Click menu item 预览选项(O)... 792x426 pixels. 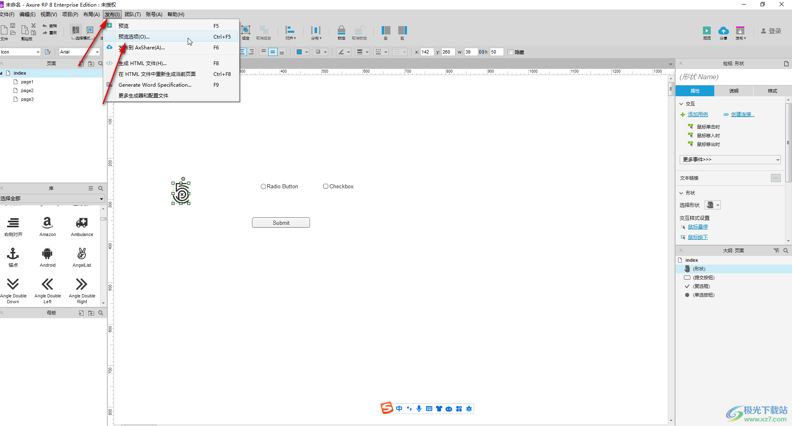point(171,37)
